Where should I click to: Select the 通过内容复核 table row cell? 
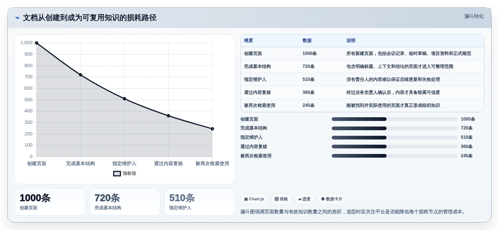tap(257, 92)
